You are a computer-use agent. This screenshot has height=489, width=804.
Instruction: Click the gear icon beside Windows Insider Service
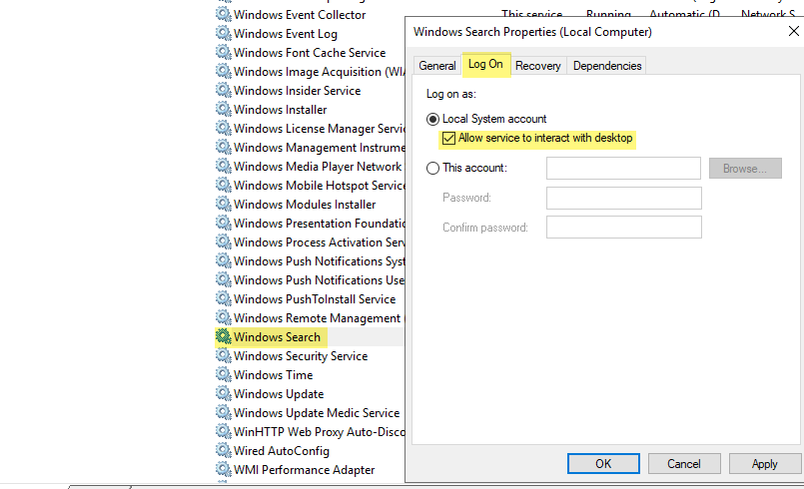click(x=223, y=90)
